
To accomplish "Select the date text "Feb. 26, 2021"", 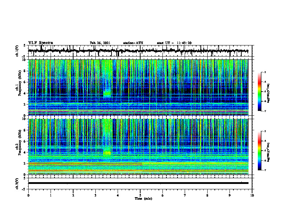I will pos(100,43).
